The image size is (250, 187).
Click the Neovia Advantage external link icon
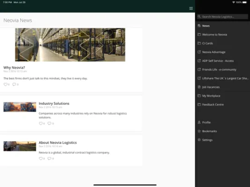coord(199,52)
